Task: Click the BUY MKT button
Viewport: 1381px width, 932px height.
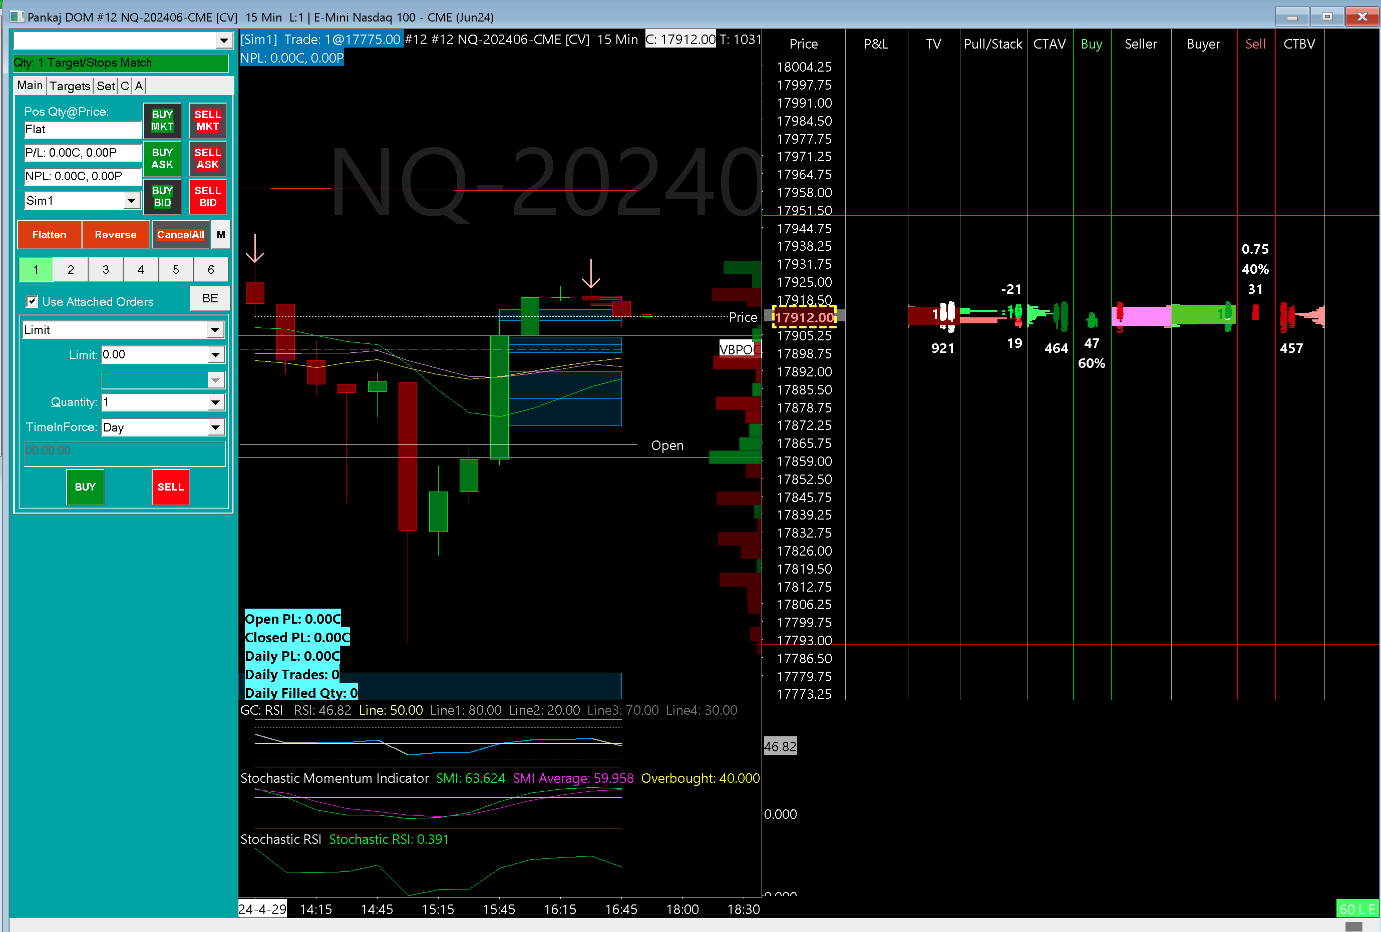Action: pyautogui.click(x=162, y=121)
